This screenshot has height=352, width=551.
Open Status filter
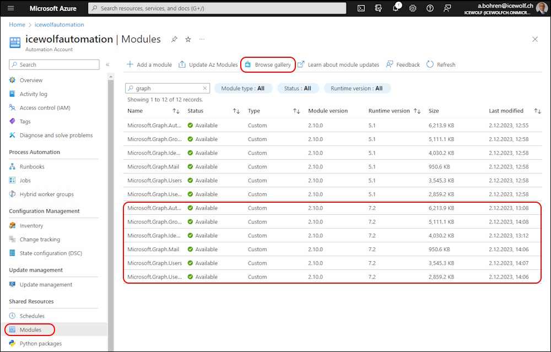[x=298, y=89]
